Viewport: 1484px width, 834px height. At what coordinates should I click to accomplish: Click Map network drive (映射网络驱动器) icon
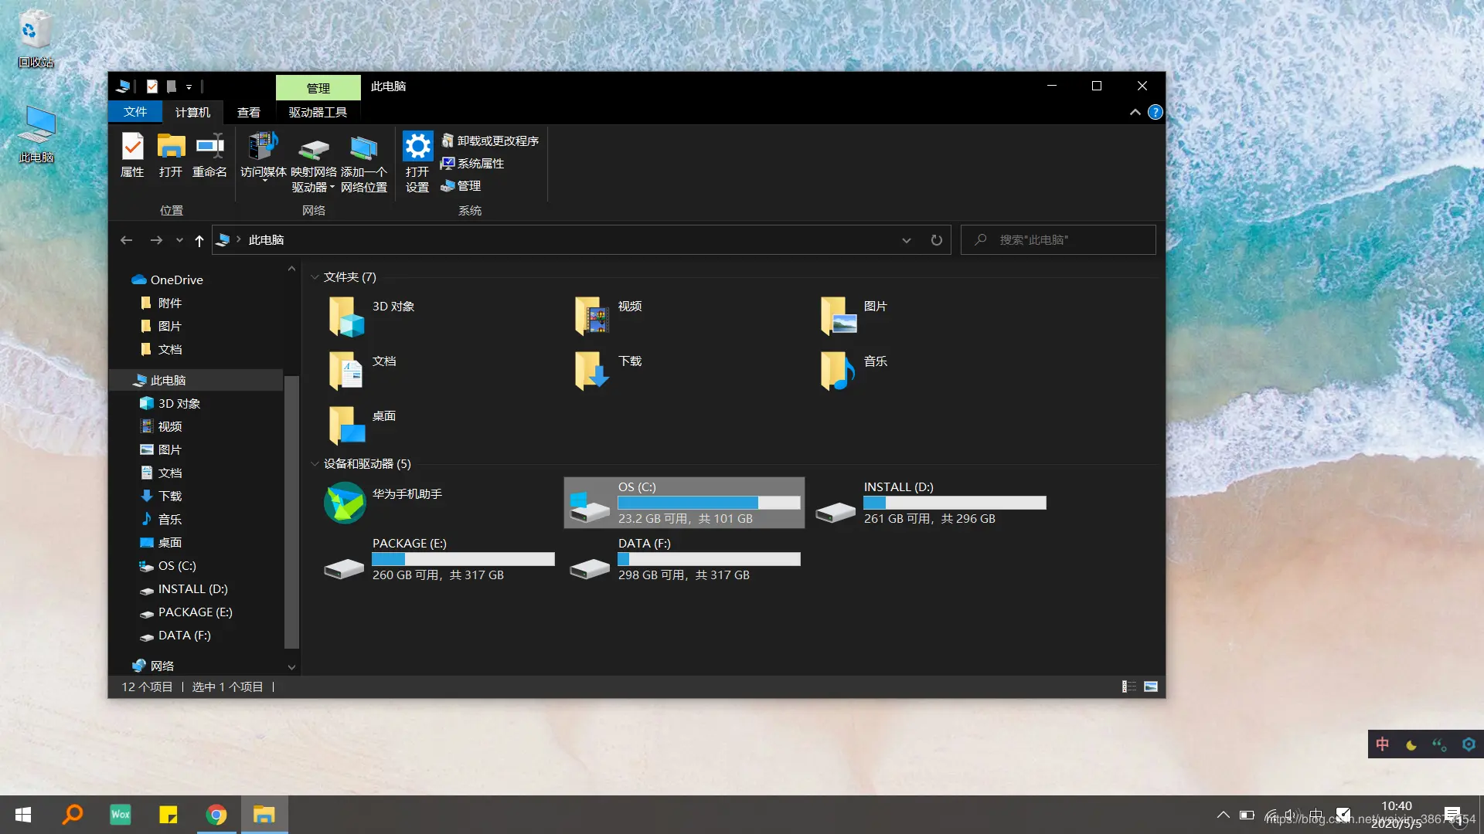pos(314,148)
